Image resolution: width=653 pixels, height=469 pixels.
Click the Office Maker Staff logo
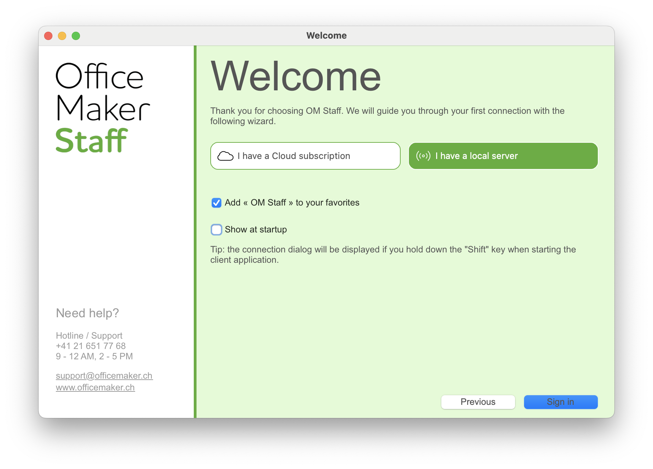103,108
